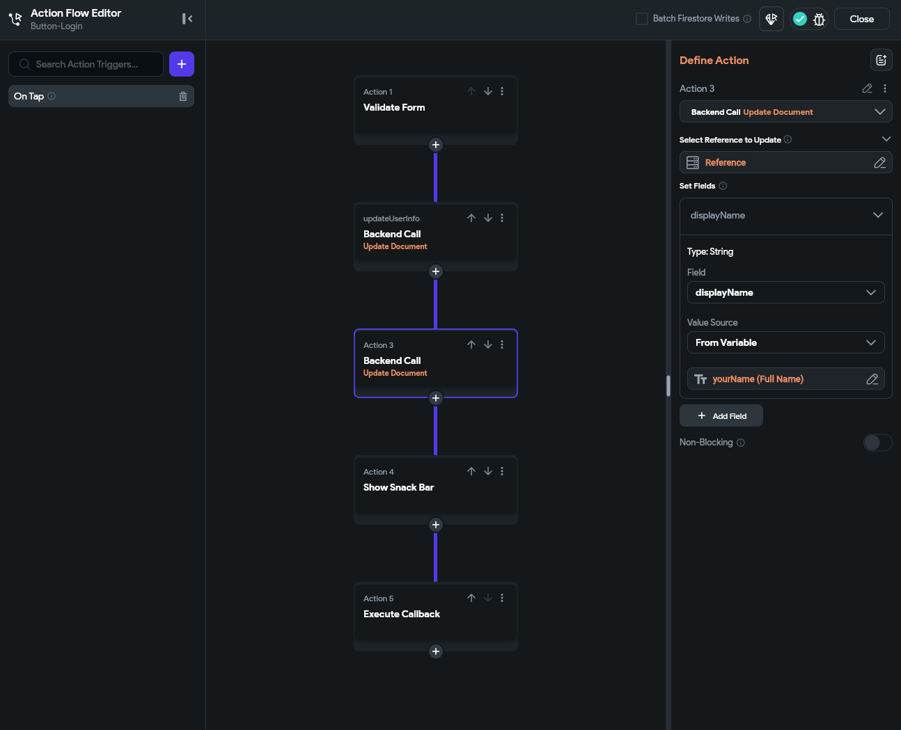
Task: Collapse the displayName field section
Action: pyautogui.click(x=878, y=215)
